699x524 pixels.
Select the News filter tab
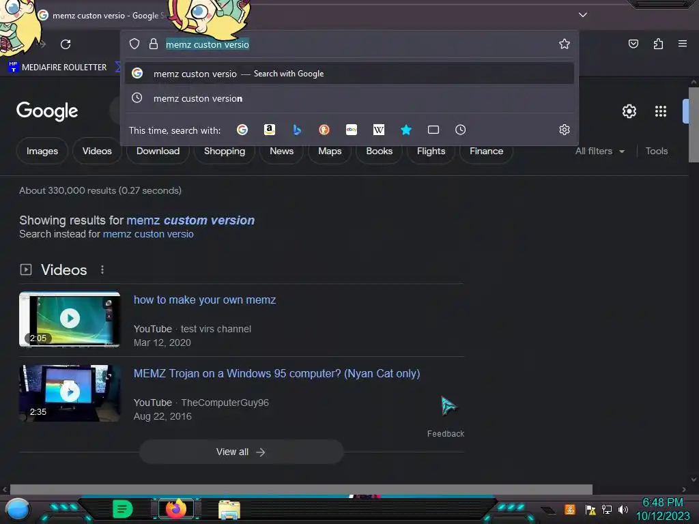281,151
